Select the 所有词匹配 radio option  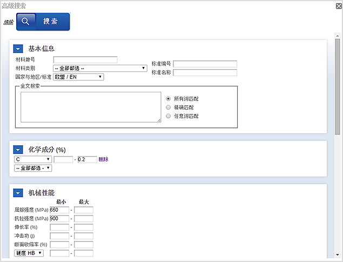point(169,99)
